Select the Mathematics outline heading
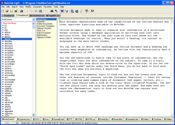Viewport: 175px width, 125px height. (x=42, y=35)
